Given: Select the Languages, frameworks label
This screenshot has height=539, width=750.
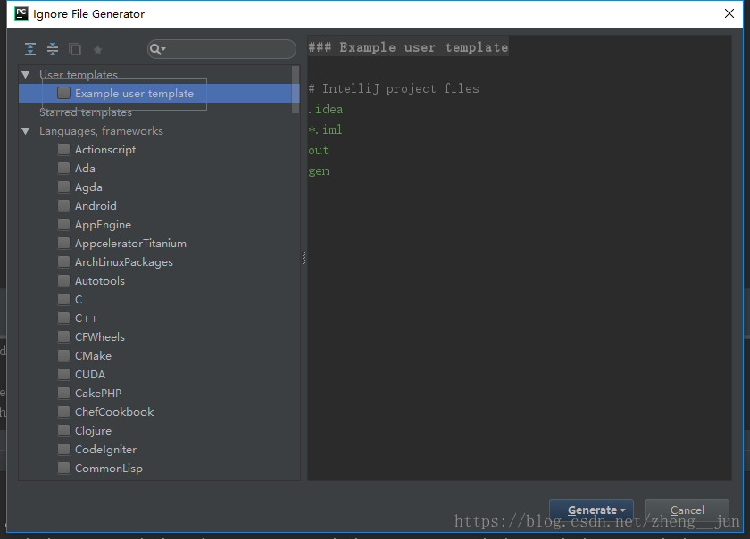Looking at the screenshot, I should pyautogui.click(x=101, y=131).
